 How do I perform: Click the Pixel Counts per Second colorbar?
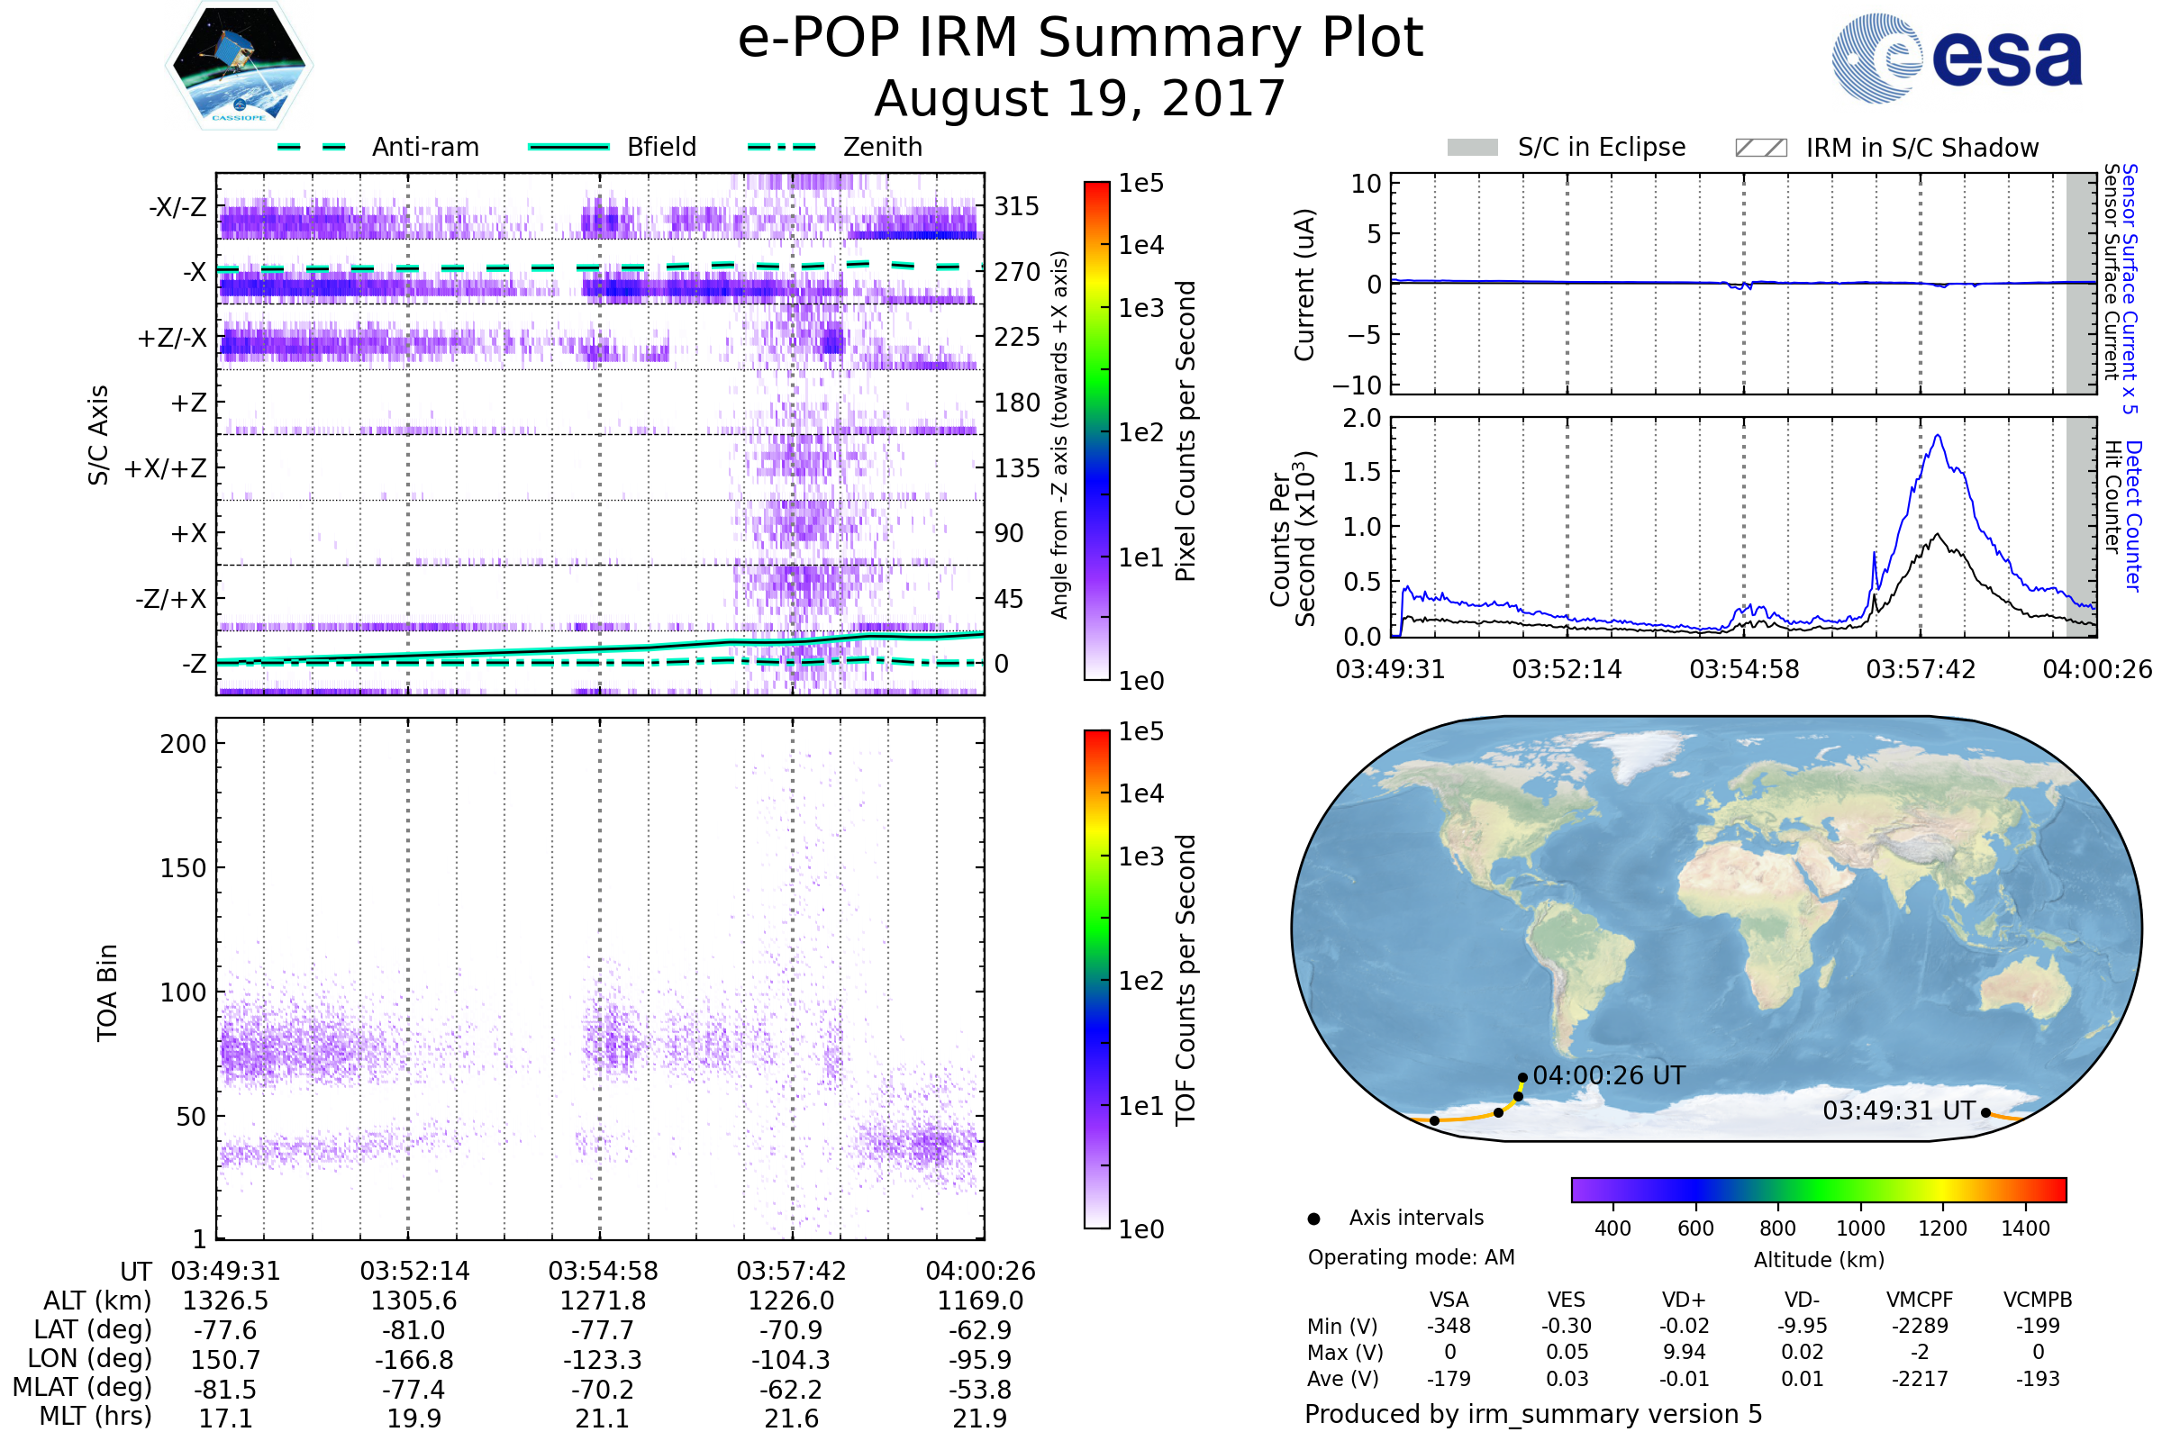tap(1096, 431)
